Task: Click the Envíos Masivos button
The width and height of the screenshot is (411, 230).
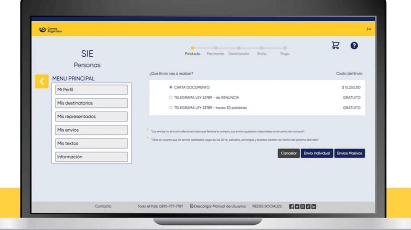Action: click(349, 153)
